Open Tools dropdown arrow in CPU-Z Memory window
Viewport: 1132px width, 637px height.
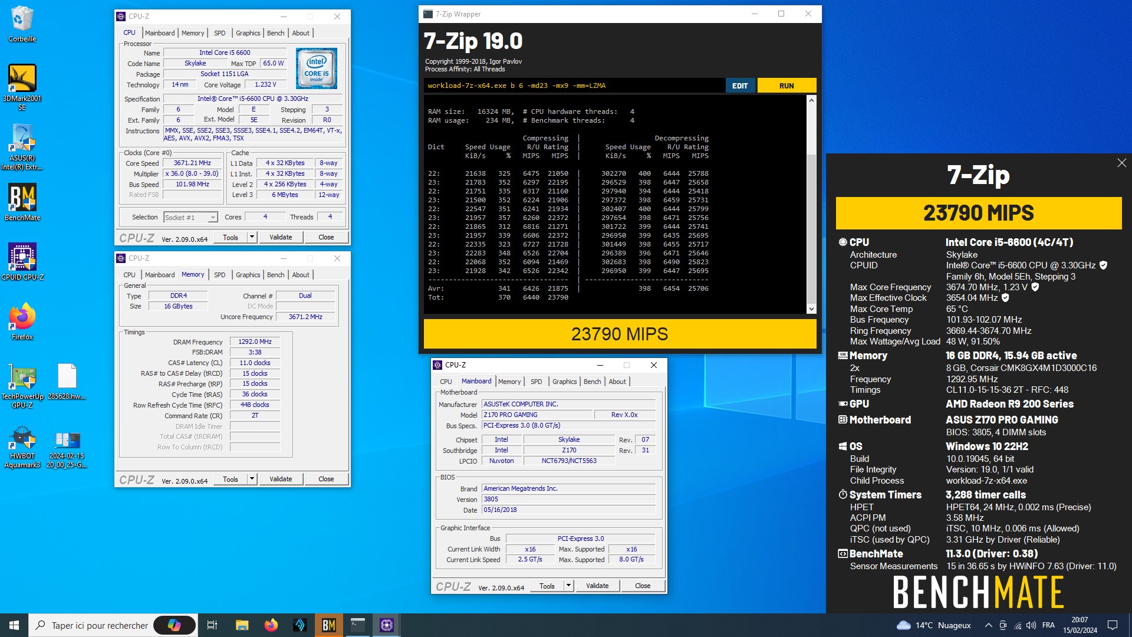pyautogui.click(x=252, y=479)
